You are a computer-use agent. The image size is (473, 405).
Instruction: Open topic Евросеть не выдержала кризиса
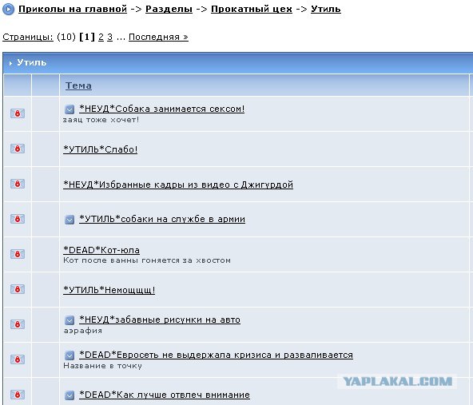click(x=216, y=355)
